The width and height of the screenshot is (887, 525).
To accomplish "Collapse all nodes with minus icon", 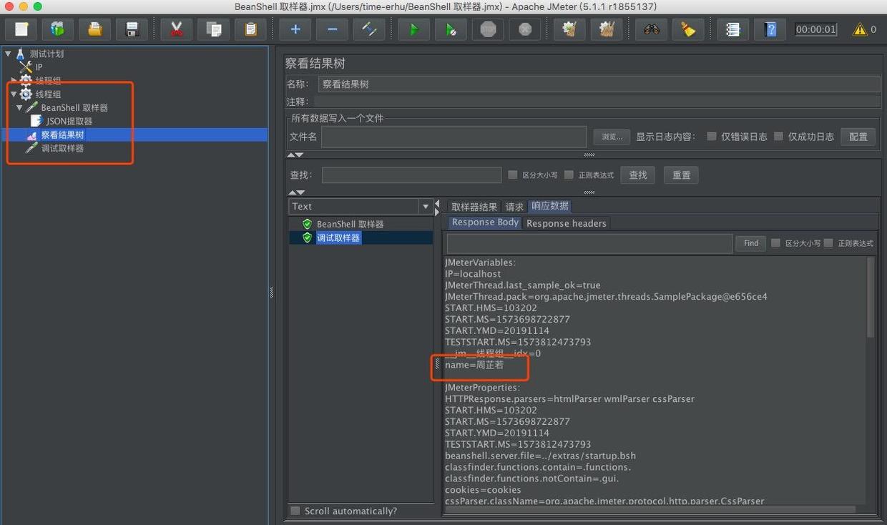I will click(x=332, y=29).
